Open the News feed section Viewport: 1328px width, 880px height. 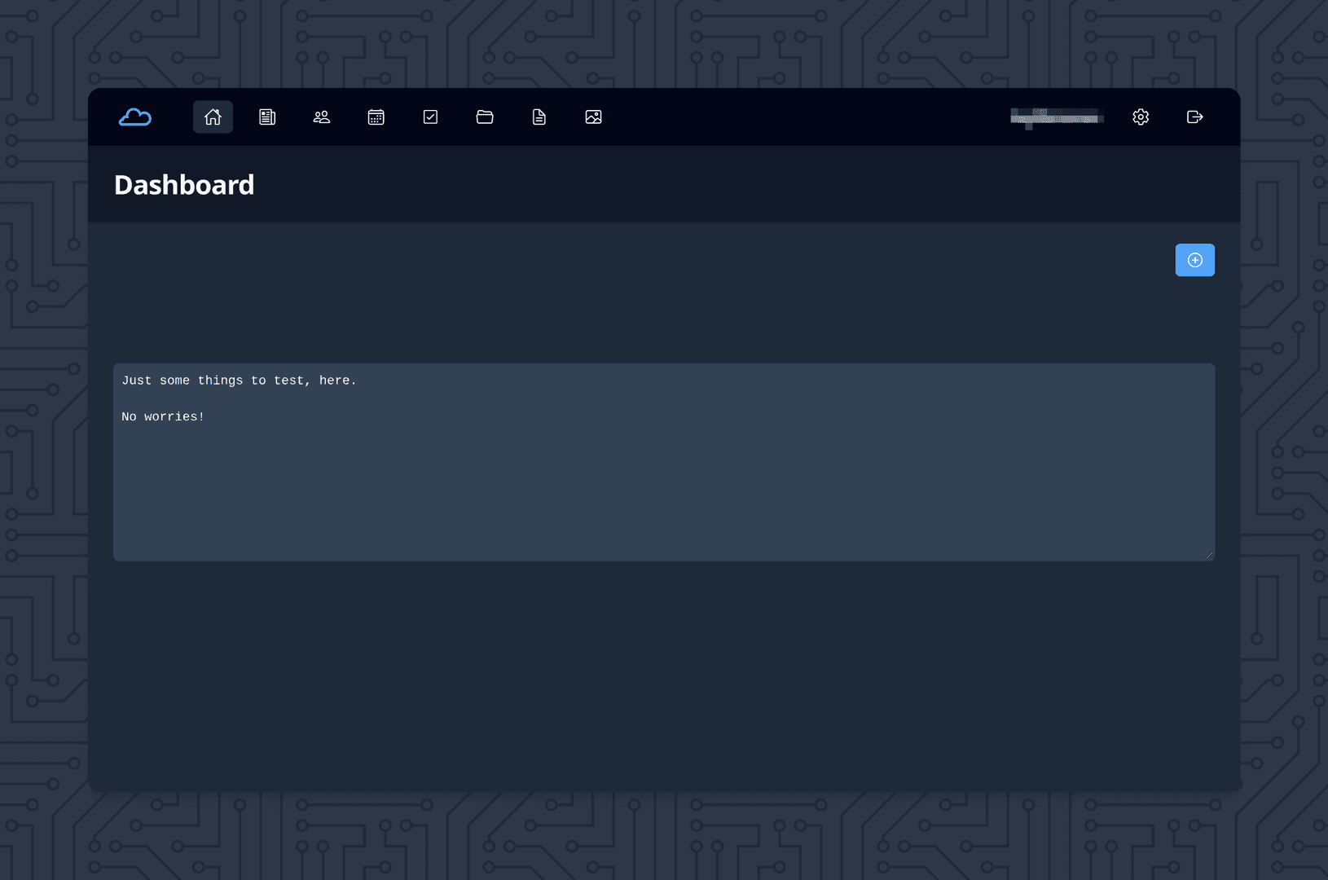[266, 117]
